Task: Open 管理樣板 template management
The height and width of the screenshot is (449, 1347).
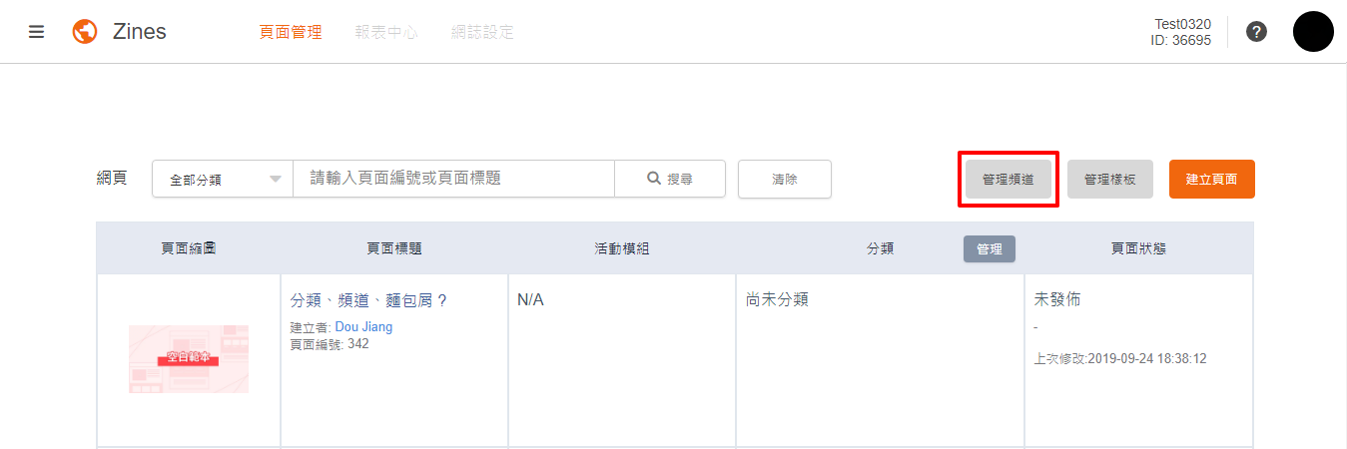Action: pos(1110,180)
